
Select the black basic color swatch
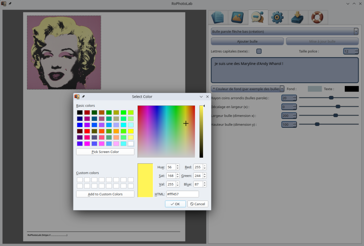[80, 113]
